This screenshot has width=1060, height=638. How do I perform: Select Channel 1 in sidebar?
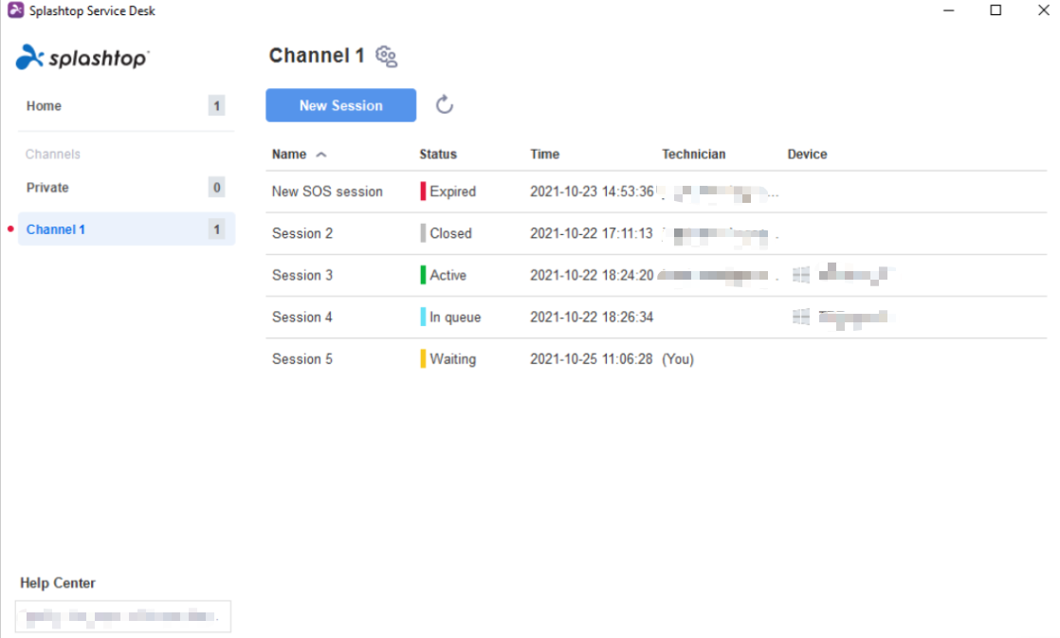click(x=126, y=229)
